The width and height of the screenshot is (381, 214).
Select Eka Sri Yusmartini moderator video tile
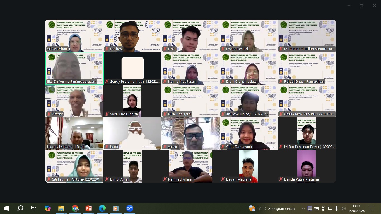click(x=74, y=68)
